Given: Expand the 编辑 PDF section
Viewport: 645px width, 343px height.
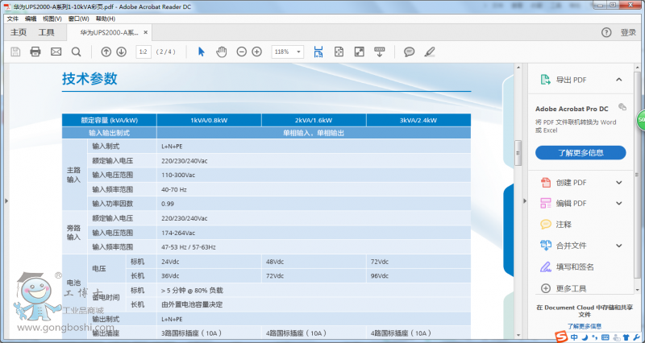Looking at the screenshot, I should pyautogui.click(x=619, y=203).
